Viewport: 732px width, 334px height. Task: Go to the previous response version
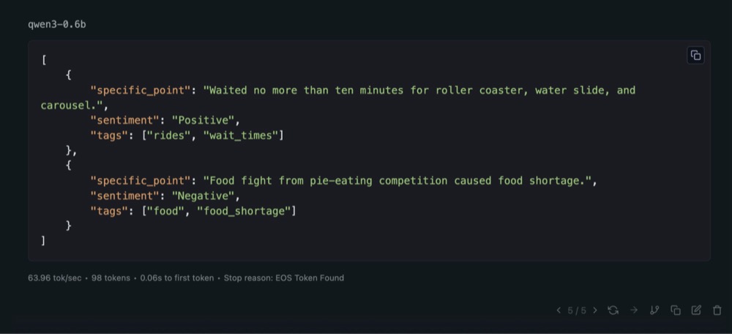coord(559,311)
